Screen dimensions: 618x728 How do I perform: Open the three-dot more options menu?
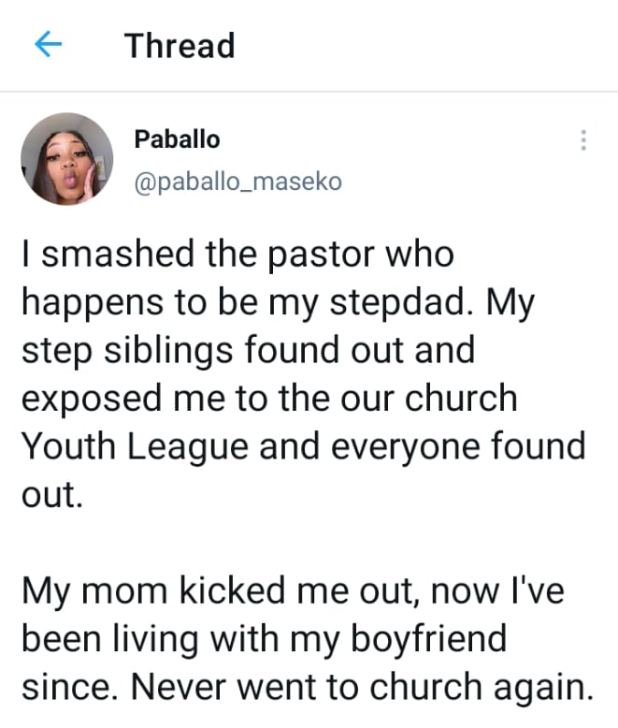[x=583, y=140]
